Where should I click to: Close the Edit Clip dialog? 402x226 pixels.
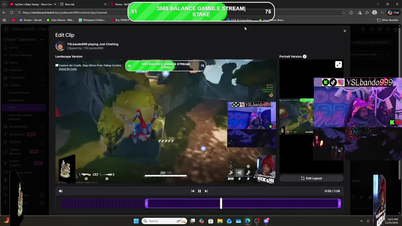point(345,31)
